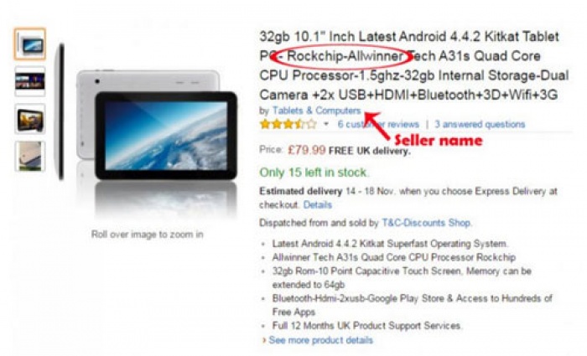The image size is (587, 356).
Task: Select the second thumbnail showing the app screen
Action: pos(30,81)
